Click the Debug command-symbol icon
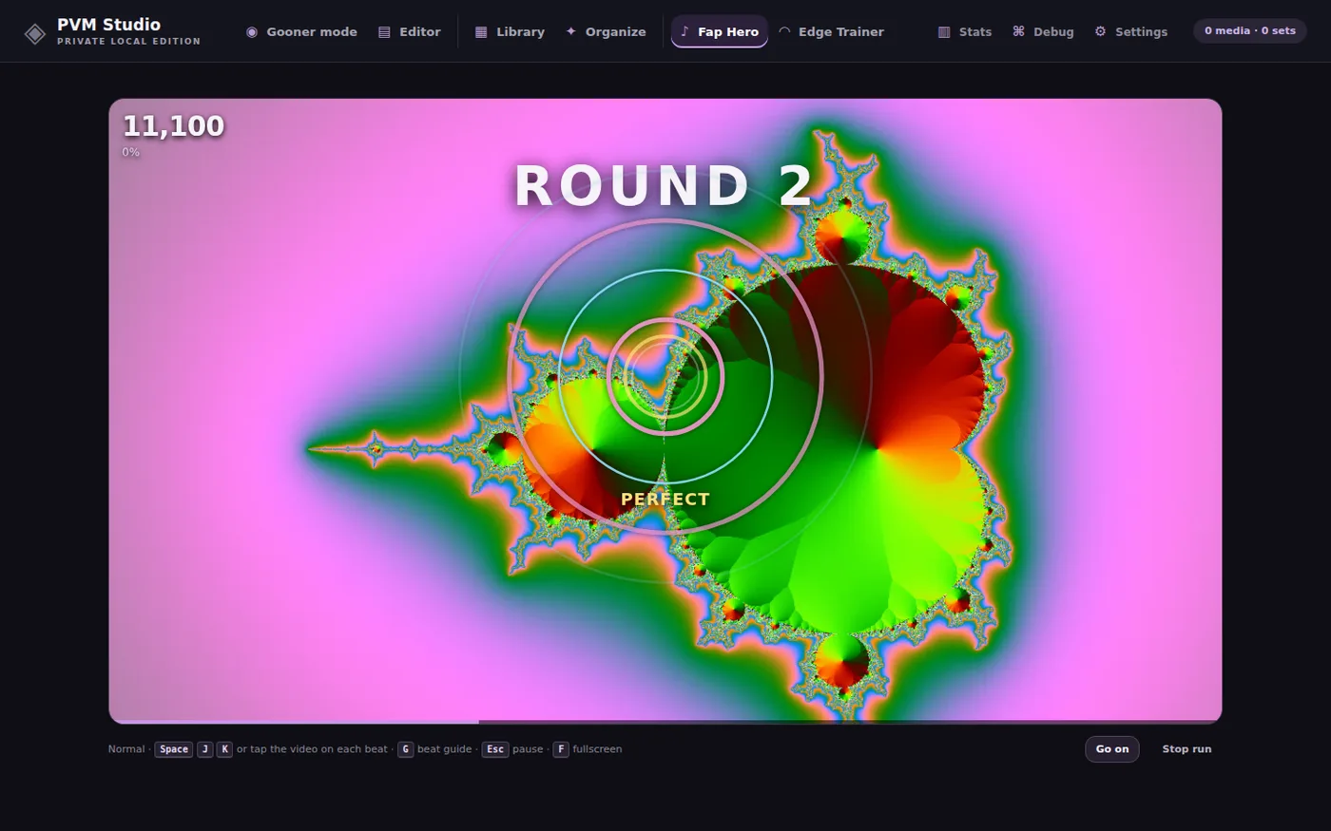The width and height of the screenshot is (1331, 831). pyautogui.click(x=1018, y=31)
